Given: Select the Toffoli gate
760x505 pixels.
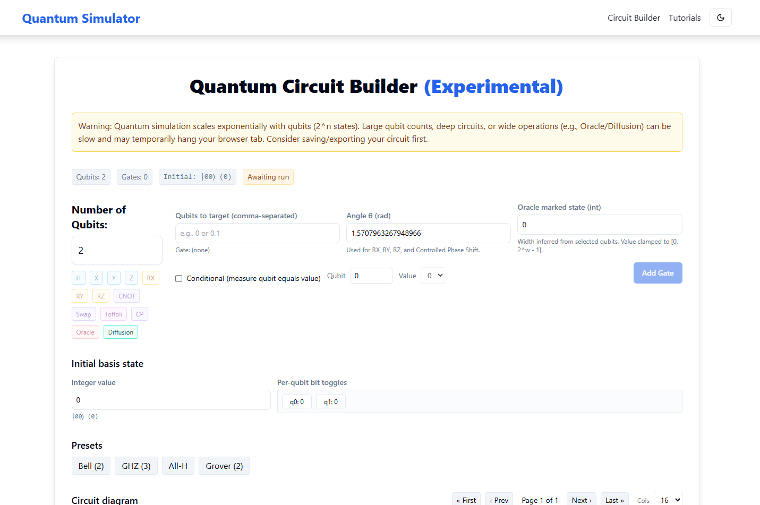Looking at the screenshot, I should coord(113,314).
